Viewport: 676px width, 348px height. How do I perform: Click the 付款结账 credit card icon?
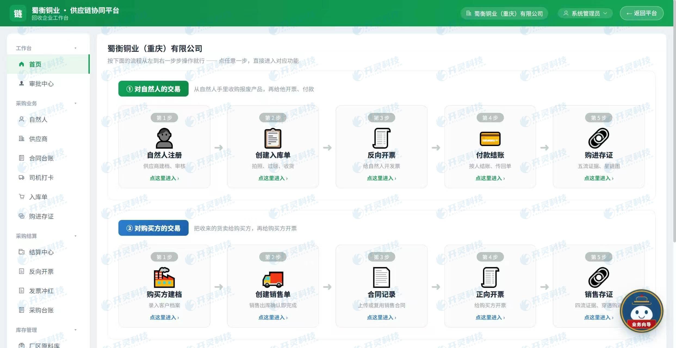coord(490,139)
